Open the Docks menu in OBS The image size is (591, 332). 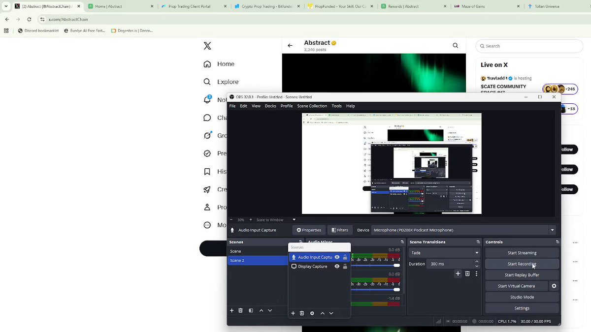pos(270,106)
